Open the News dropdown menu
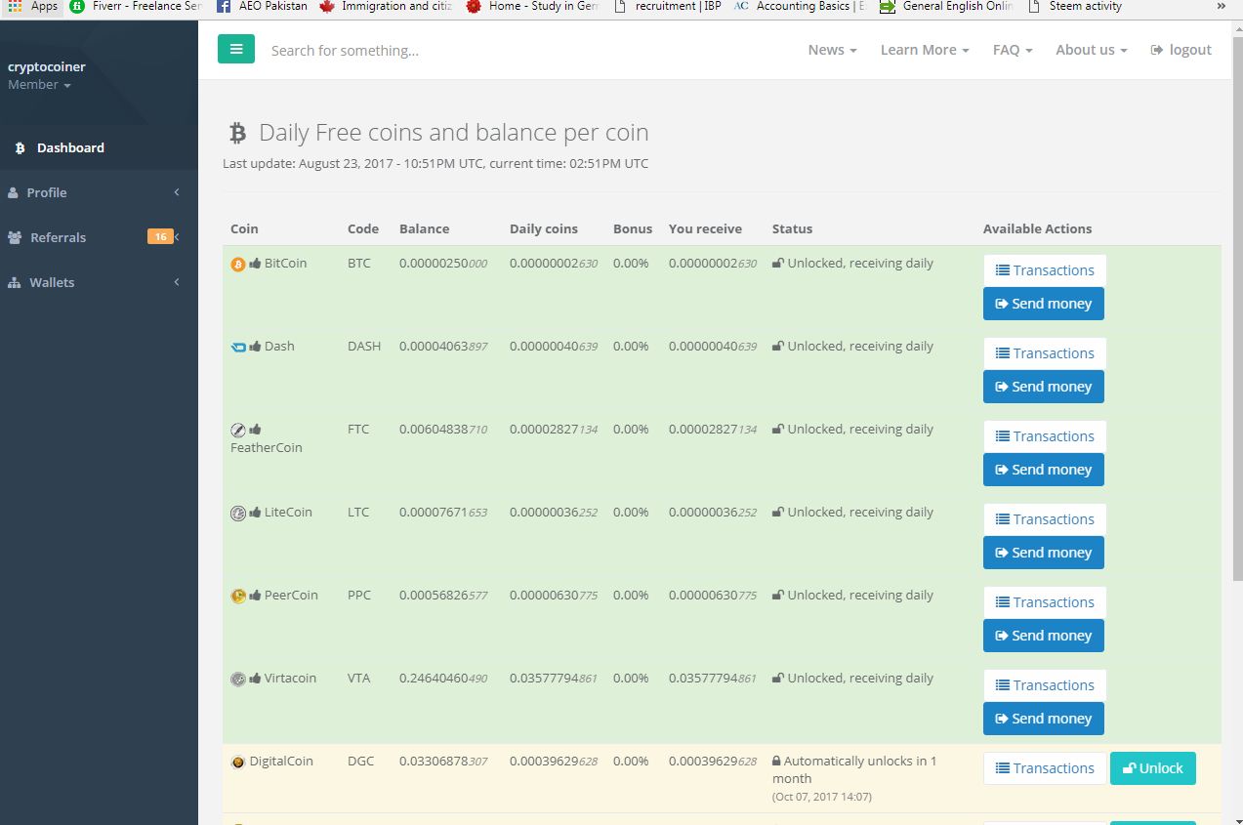Screen dimensions: 1243x825 coord(832,50)
